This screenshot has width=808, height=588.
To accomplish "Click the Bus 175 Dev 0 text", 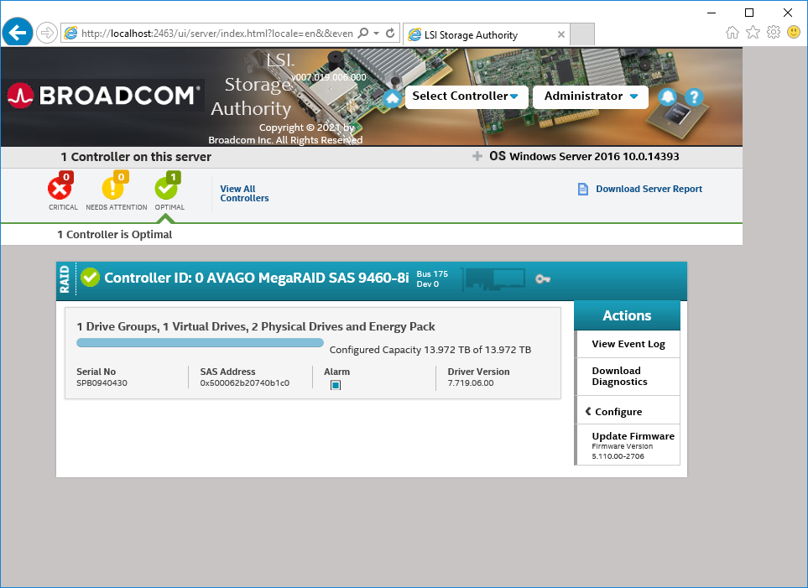I will 432,278.
